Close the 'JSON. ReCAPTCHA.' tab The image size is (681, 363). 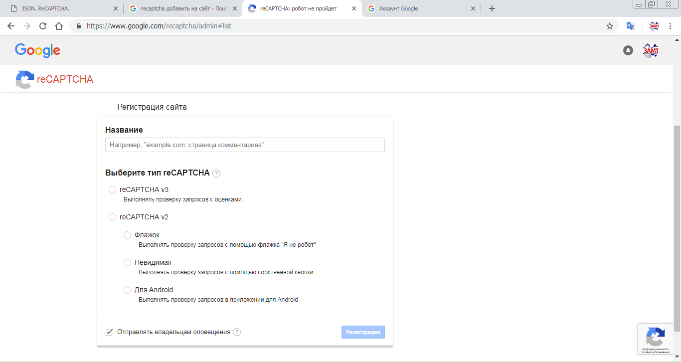tap(116, 8)
